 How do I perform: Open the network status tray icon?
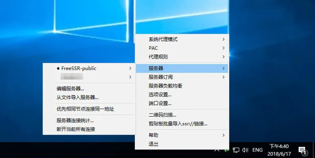[x=236, y=150]
